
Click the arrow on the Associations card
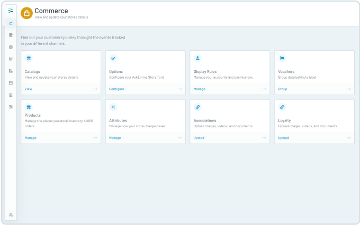click(x=264, y=138)
